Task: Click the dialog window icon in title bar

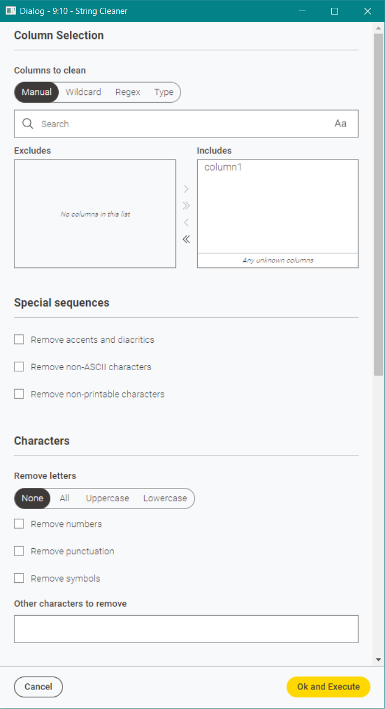Action: [x=11, y=11]
